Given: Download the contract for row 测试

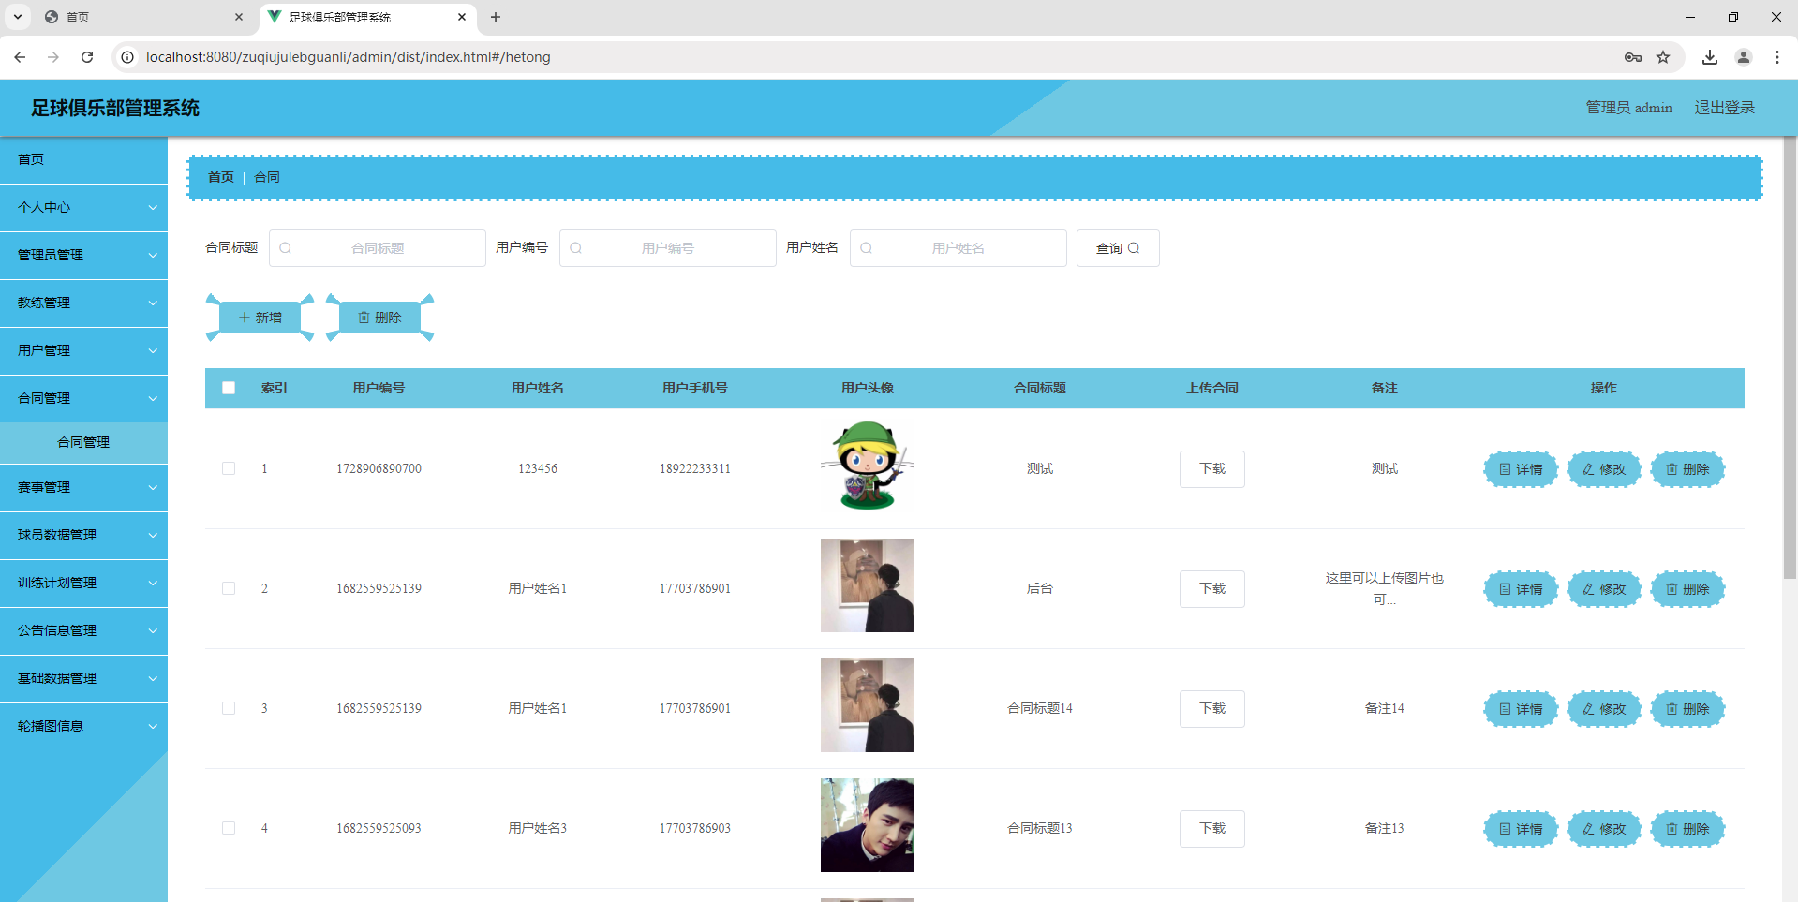Looking at the screenshot, I should point(1212,468).
